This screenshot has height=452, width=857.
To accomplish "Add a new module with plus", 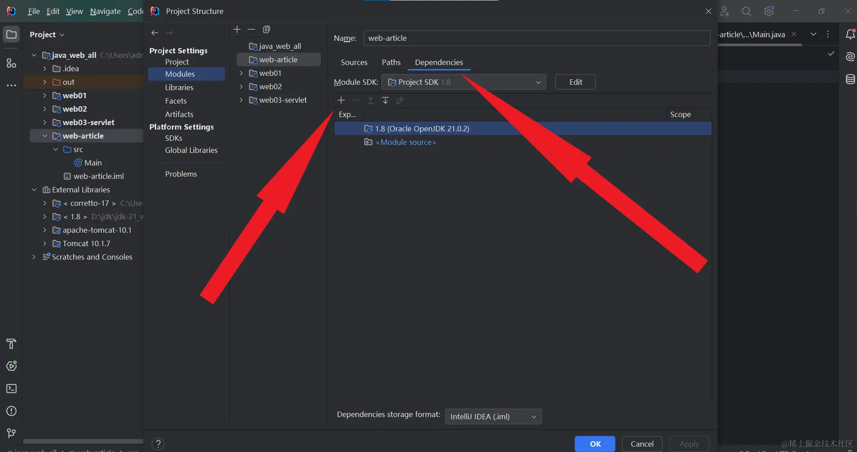I will [237, 30].
